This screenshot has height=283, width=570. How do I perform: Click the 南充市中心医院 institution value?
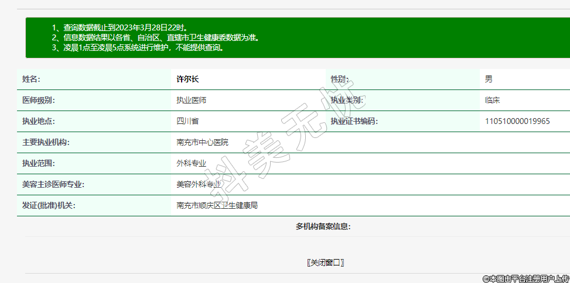click(x=202, y=142)
